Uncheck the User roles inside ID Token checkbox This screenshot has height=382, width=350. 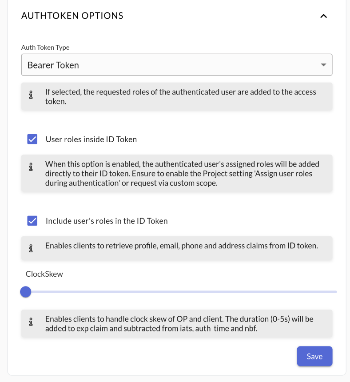click(x=32, y=139)
